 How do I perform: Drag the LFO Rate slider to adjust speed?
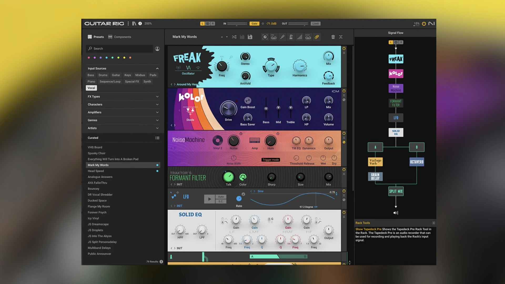(x=239, y=199)
